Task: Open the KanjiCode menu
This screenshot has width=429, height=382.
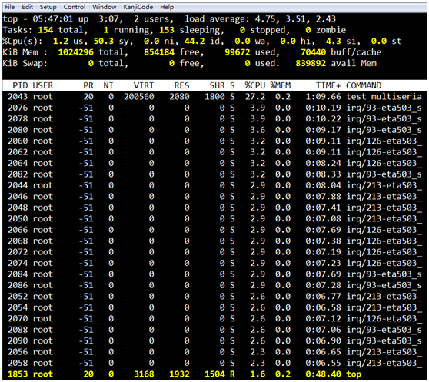Action: [138, 7]
